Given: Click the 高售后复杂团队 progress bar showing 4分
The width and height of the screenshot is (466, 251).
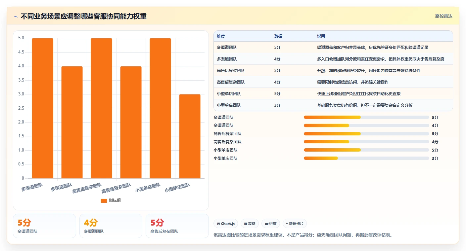Looking at the screenshot, I should [x=366, y=142].
